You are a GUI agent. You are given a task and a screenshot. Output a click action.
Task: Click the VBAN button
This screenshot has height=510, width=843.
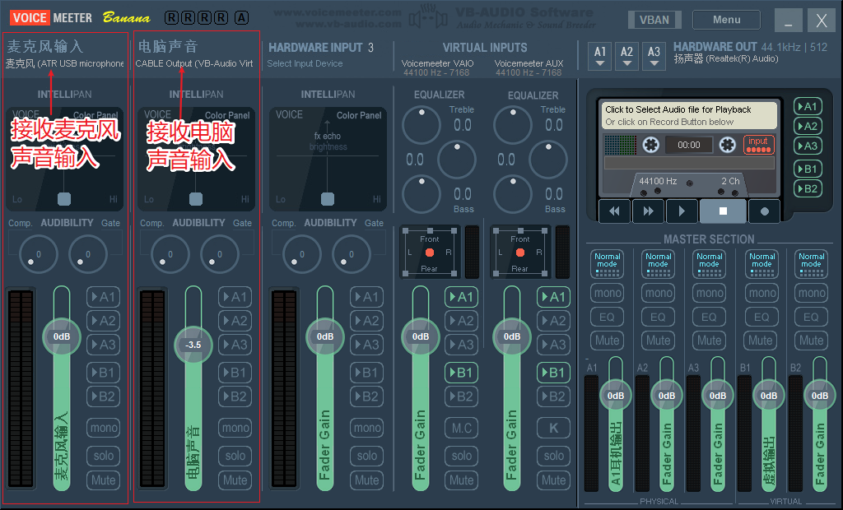click(654, 20)
